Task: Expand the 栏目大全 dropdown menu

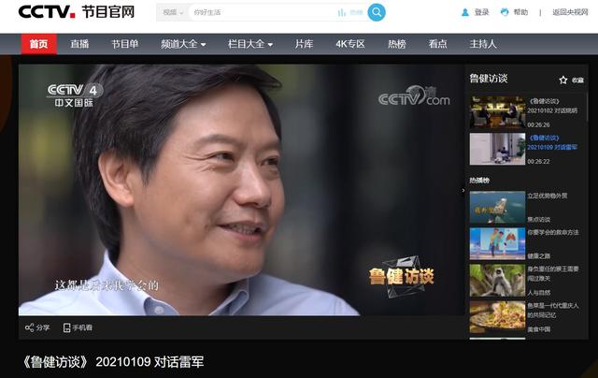Action: (249, 44)
